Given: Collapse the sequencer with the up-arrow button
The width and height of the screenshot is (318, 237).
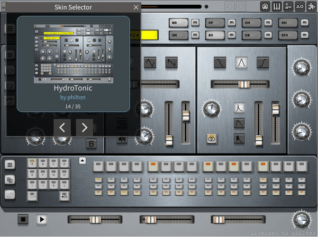Looking at the screenshot, I should 82,161.
